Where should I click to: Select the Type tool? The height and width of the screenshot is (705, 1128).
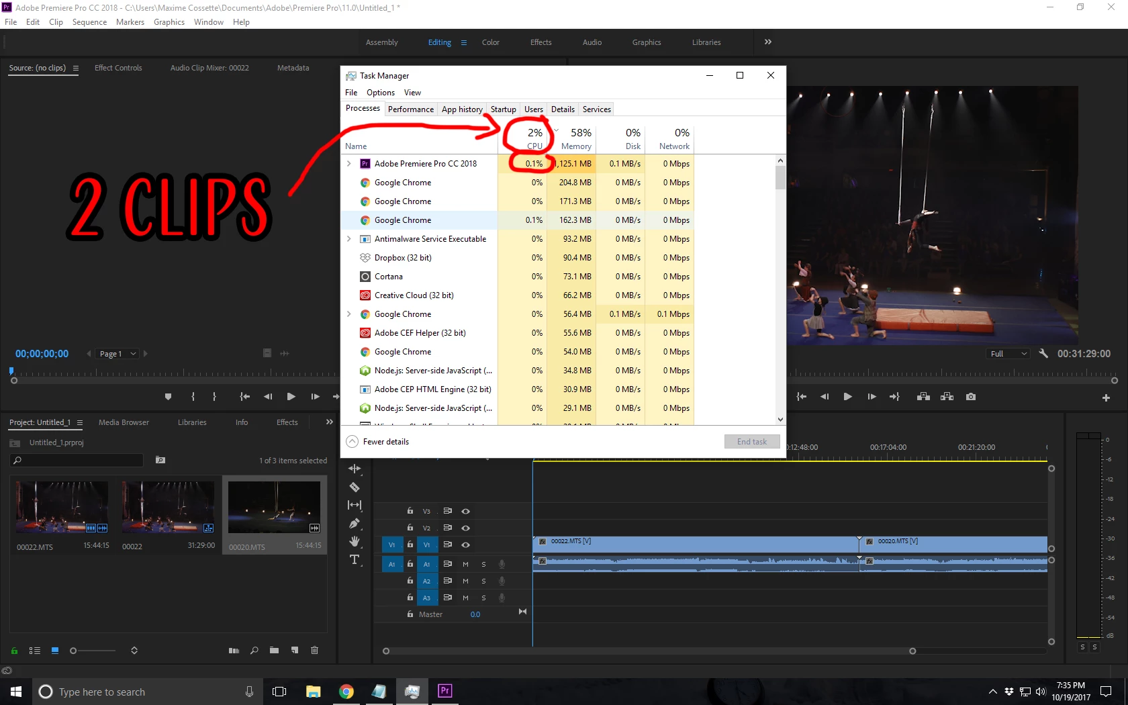coord(355,560)
